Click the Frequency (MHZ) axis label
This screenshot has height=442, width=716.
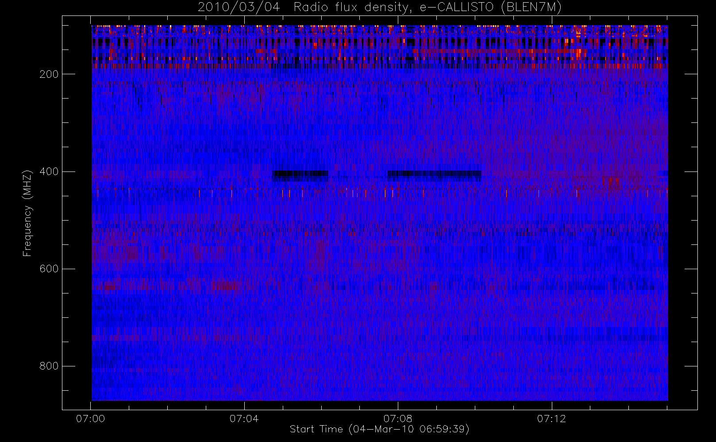(27, 213)
